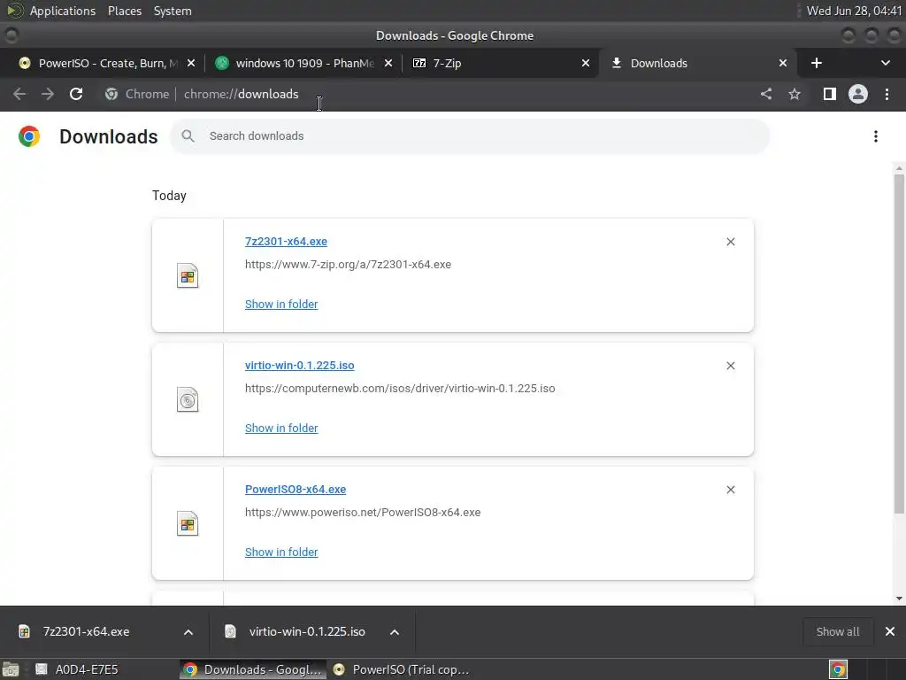
Task: Open virtio-win-0.1.225.iso from the download shelf
Action: coord(306,631)
